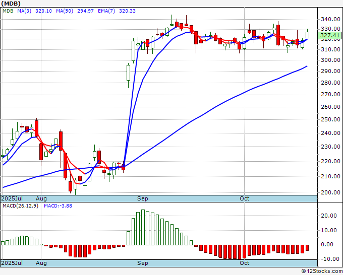Click the 300.00 price axis label
Image resolution: width=343 pixels, height=275 pixels.
pos(330,60)
